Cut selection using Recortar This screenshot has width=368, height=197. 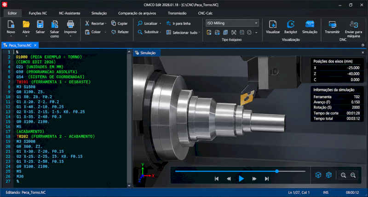(95, 23)
